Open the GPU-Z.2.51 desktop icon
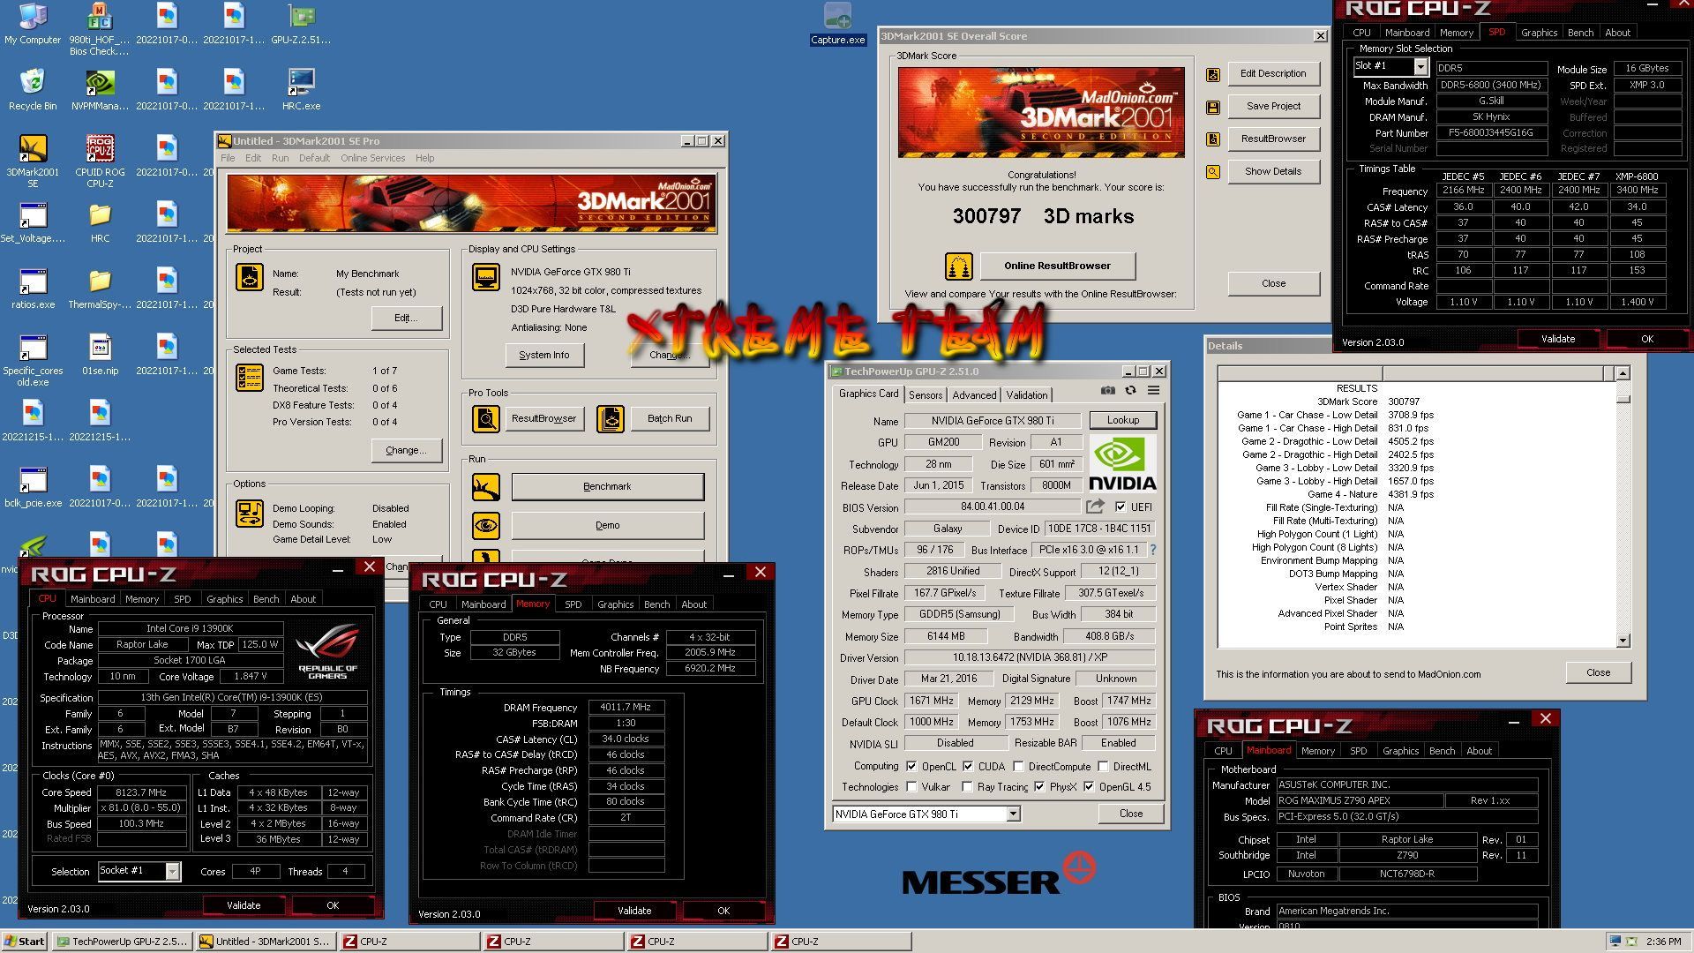The height and width of the screenshot is (953, 1694). tap(301, 24)
